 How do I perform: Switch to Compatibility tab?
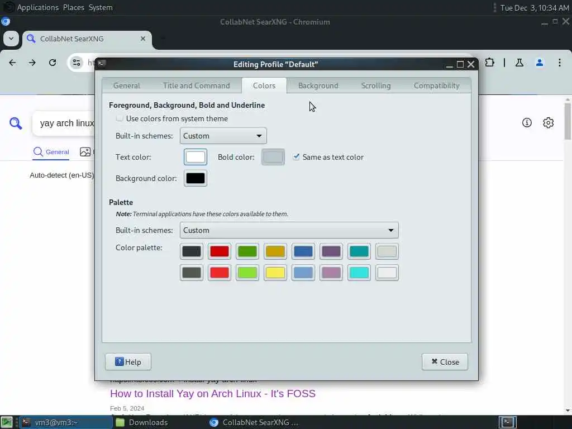(x=436, y=85)
